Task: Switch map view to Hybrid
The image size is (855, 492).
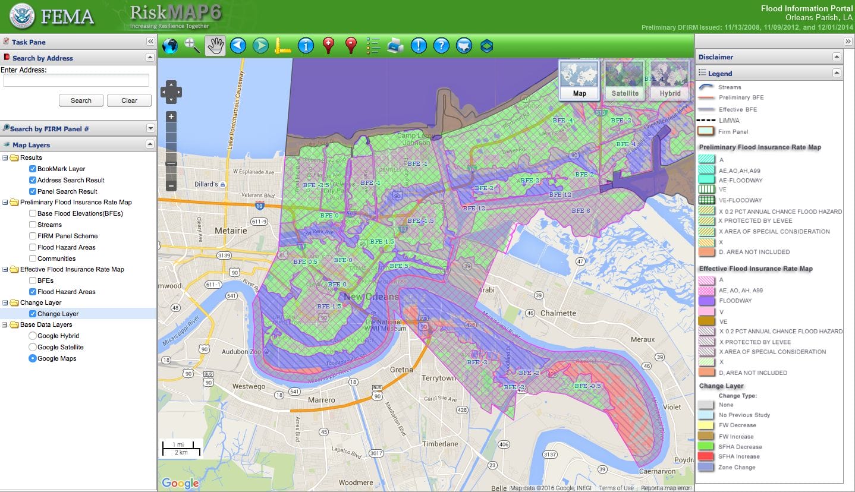Action: (x=669, y=80)
